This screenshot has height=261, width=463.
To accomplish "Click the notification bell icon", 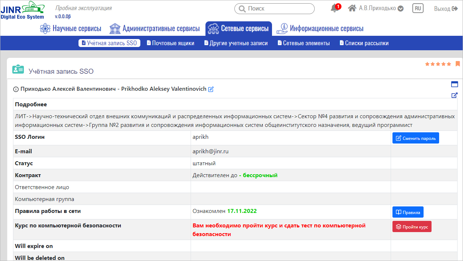I will [x=334, y=8].
